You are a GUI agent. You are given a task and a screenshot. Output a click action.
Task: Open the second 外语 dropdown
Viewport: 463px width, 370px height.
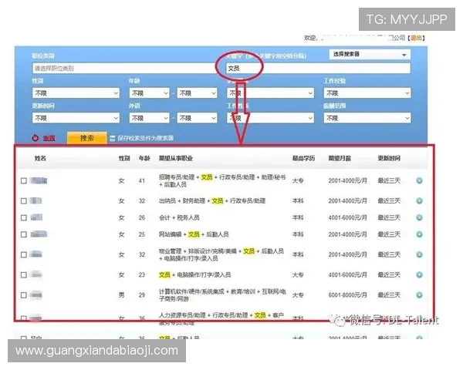[197, 118]
